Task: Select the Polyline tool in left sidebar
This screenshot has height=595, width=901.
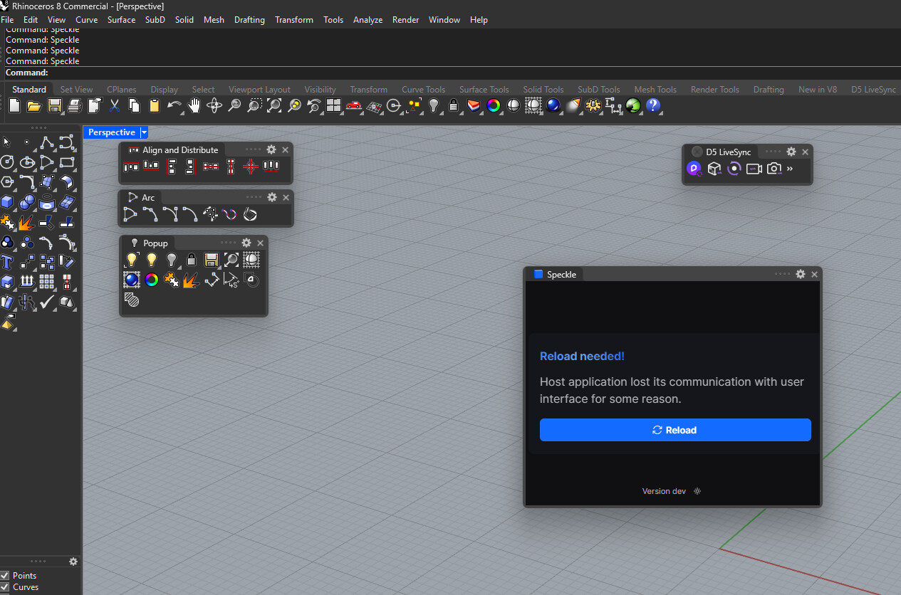Action: [47, 142]
